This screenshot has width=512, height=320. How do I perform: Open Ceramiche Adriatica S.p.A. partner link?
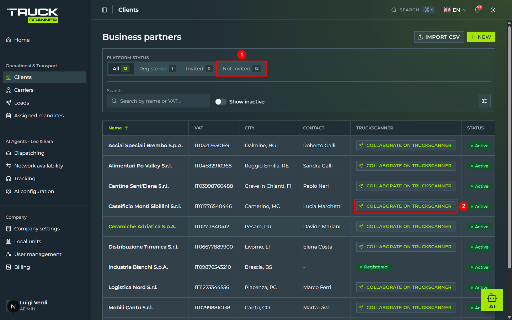pyautogui.click(x=142, y=226)
